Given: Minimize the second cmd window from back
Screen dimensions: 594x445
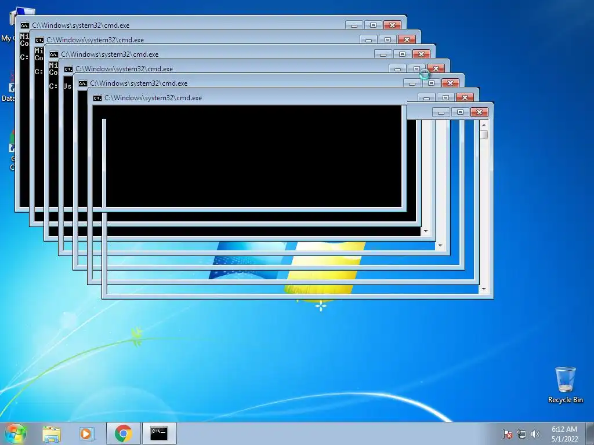Looking at the screenshot, I should click(368, 40).
